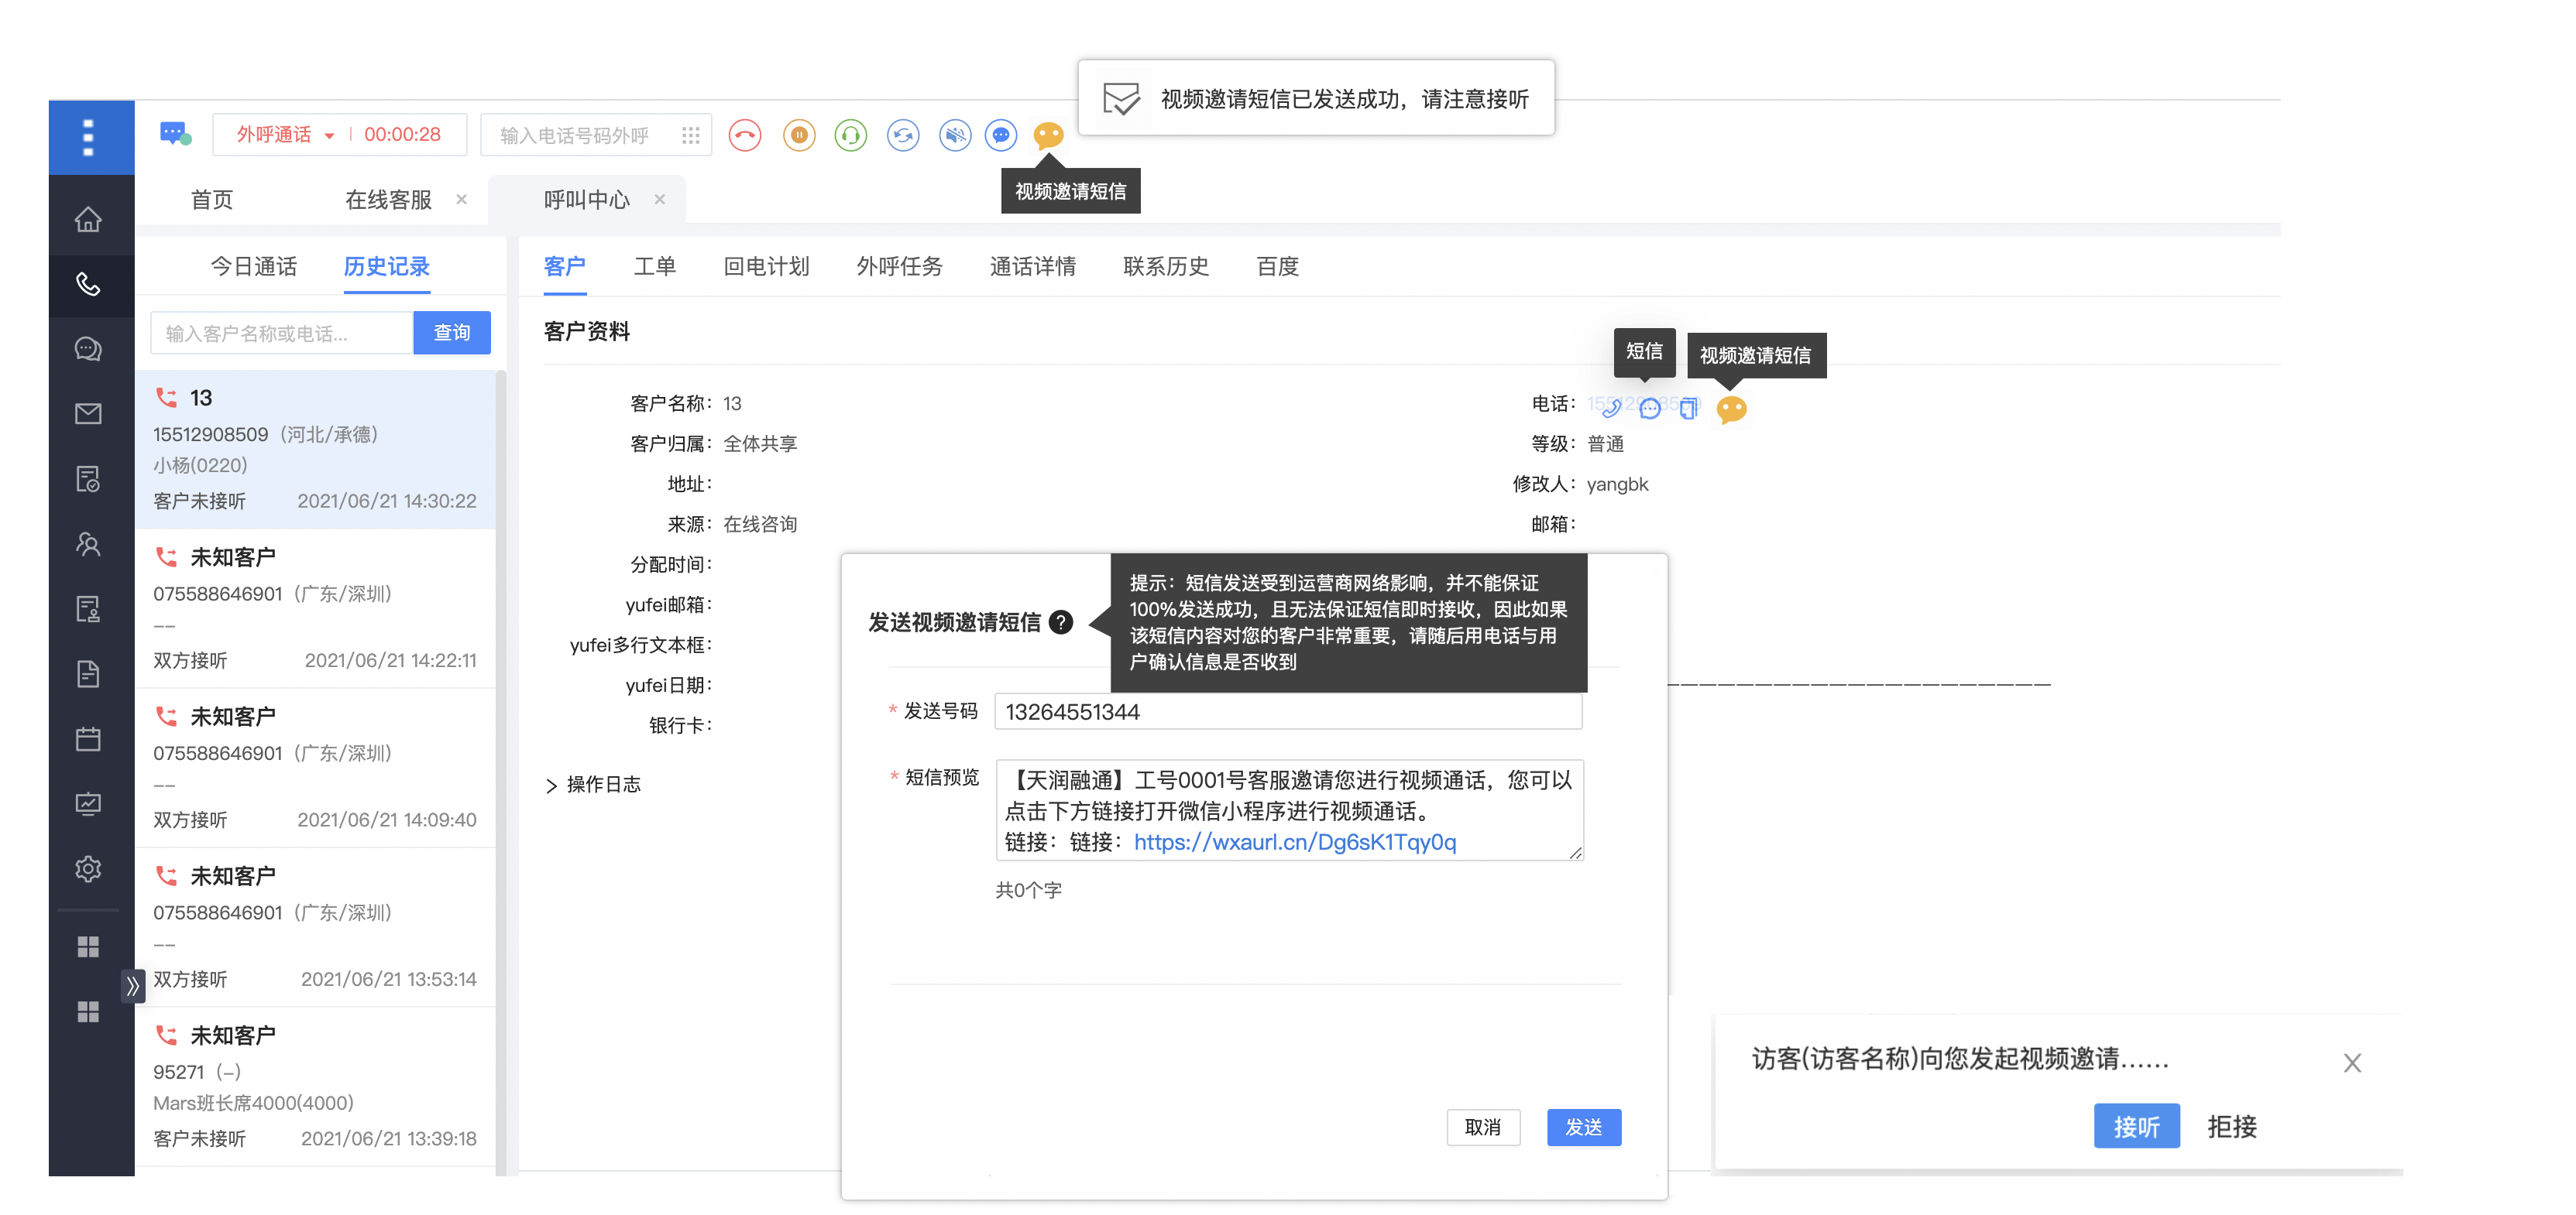Screen dimensions: 2576x1215
Task: Click the yellow video invite SMS toolbar icon
Action: coord(1048,135)
